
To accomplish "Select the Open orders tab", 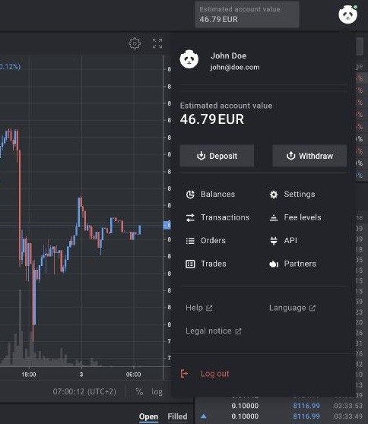I will [x=148, y=416].
